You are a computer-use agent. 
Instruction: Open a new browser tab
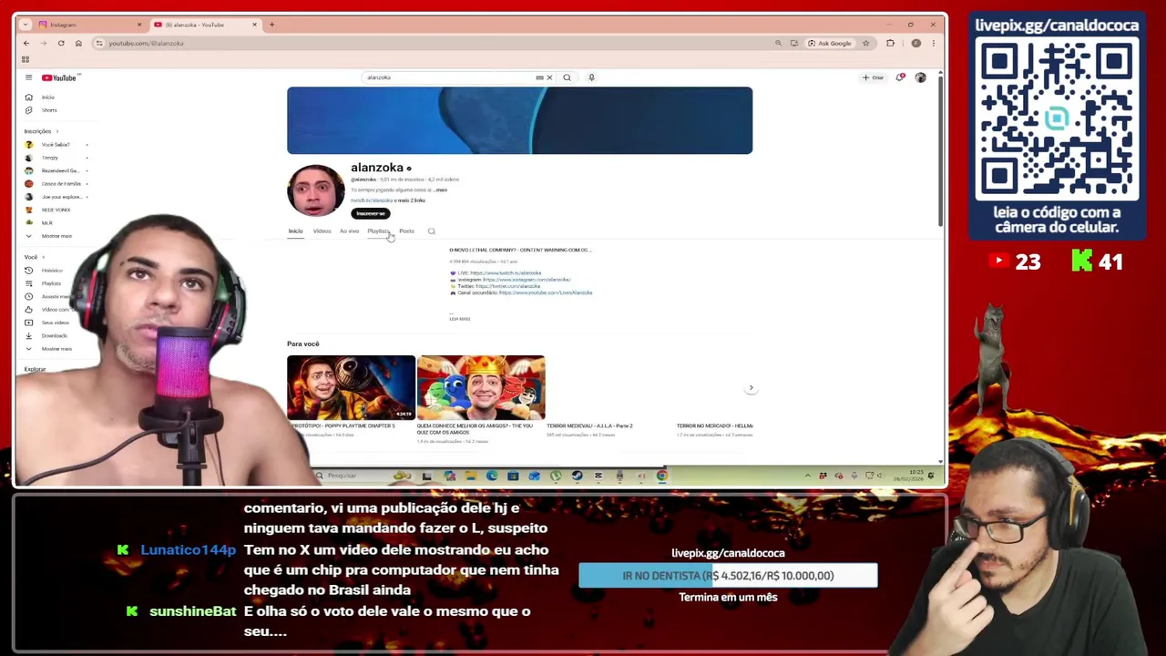pos(271,25)
